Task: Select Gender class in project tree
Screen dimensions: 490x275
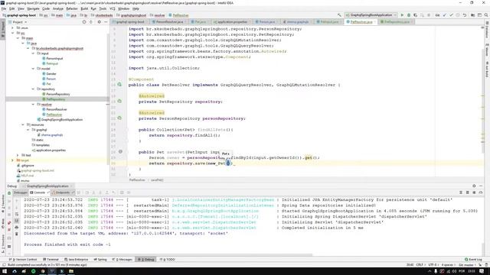Action: [x=51, y=73]
